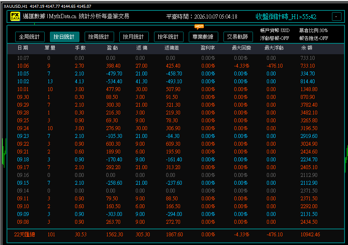Image resolution: width=348 pixels, height=245 pixels.
Task: Select the 按日統計 tab
Action: [x=64, y=37]
